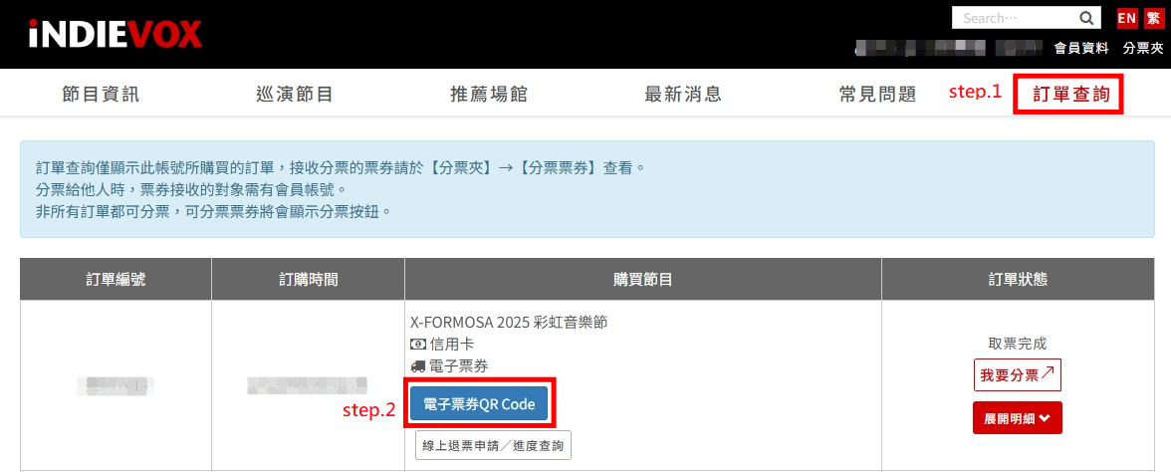The image size is (1171, 472).
Task: Click the arrow on 我要分票 button
Action: 1048,373
